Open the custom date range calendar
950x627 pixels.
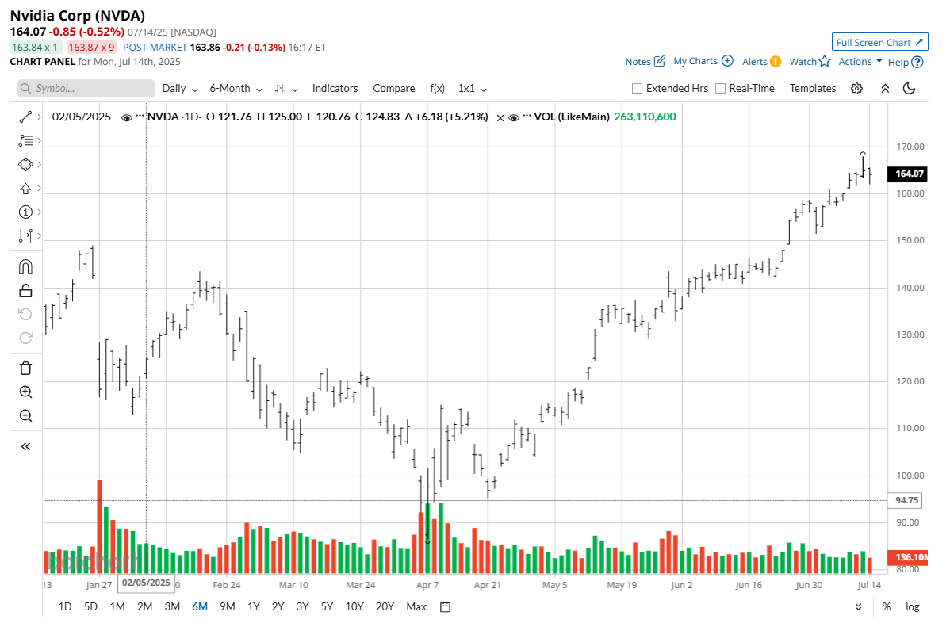click(x=446, y=606)
